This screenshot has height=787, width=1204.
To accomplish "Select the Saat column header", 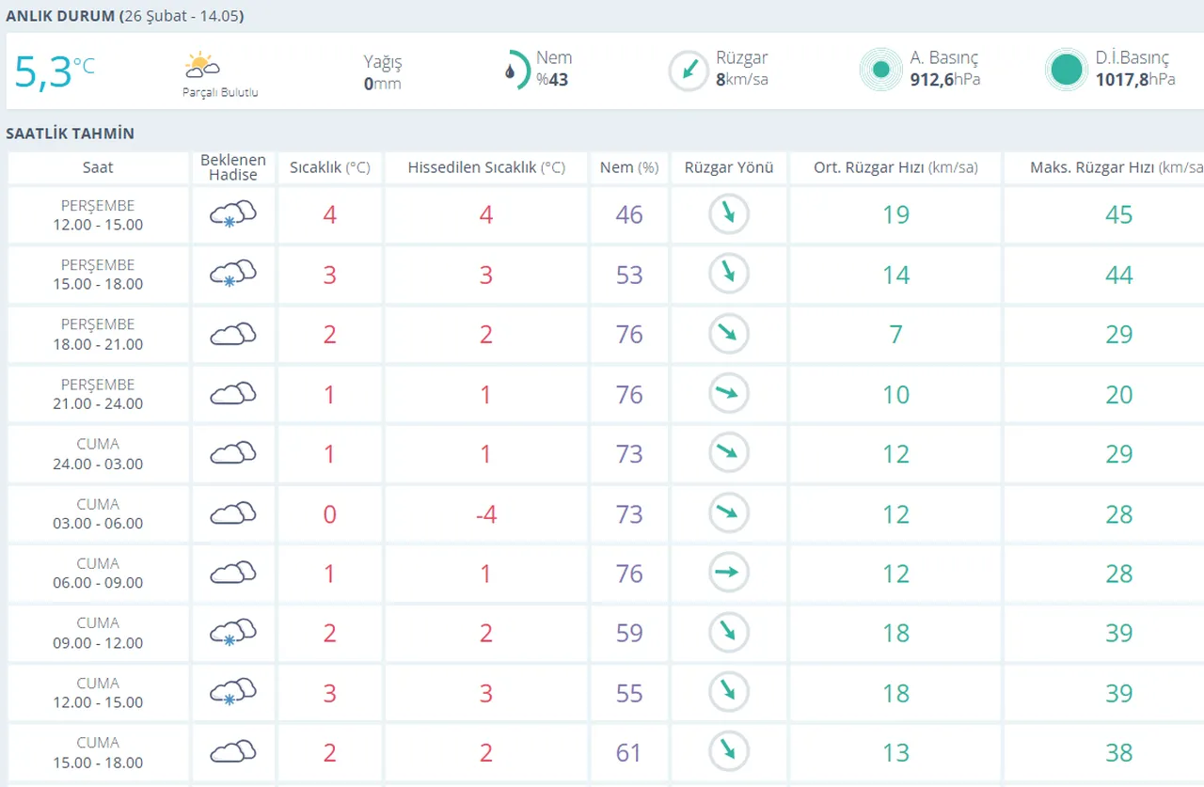I will [98, 167].
